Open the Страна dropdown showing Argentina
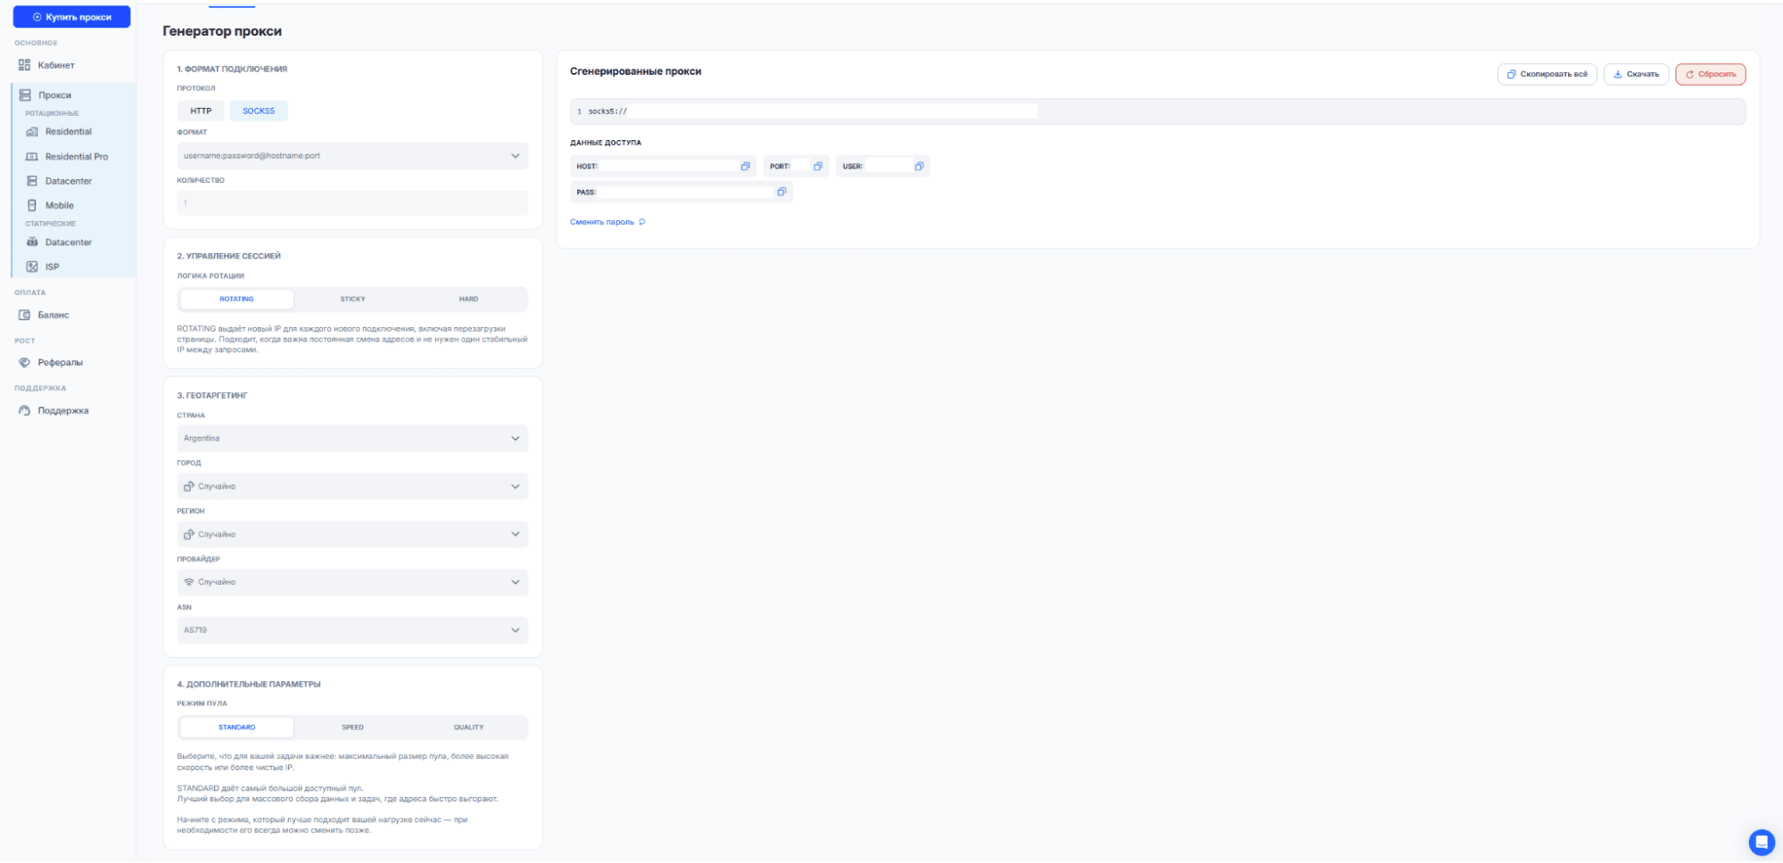Viewport: 1783px width, 863px height. [352, 439]
